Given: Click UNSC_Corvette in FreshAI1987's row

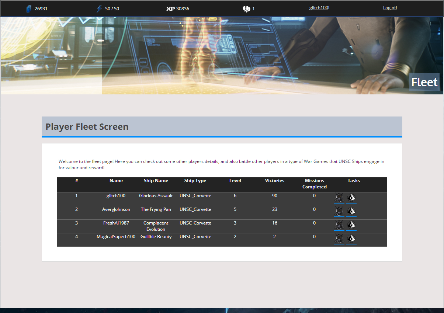Looking at the screenshot, I should (195, 223).
